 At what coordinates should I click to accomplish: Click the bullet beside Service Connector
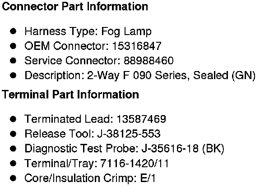tap(13, 61)
